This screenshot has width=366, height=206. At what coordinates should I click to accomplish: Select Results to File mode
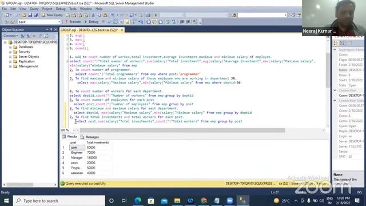coord(161,22)
